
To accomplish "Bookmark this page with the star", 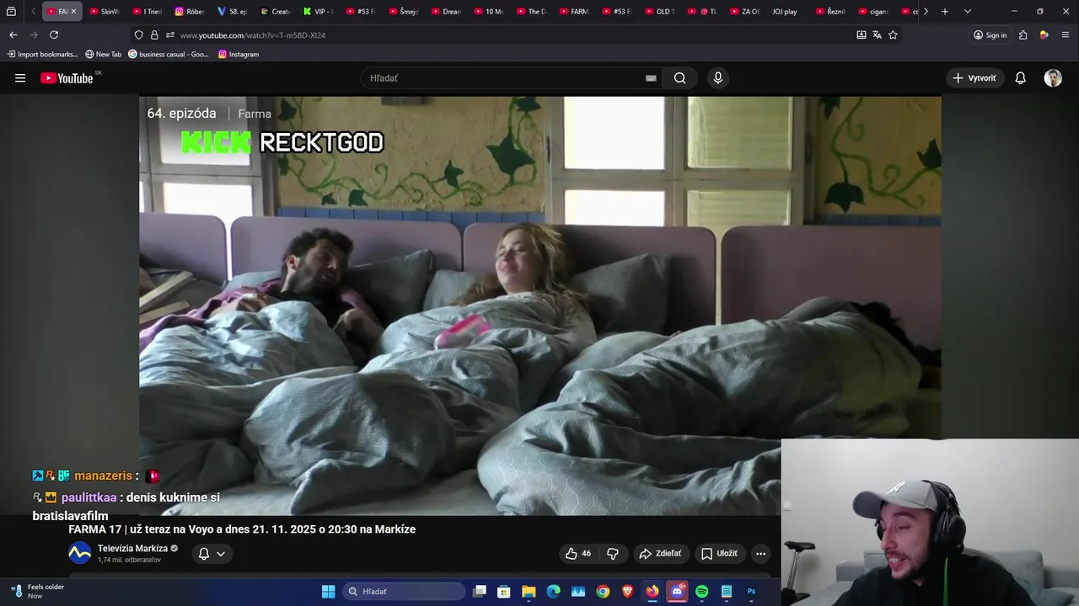I will pos(893,35).
